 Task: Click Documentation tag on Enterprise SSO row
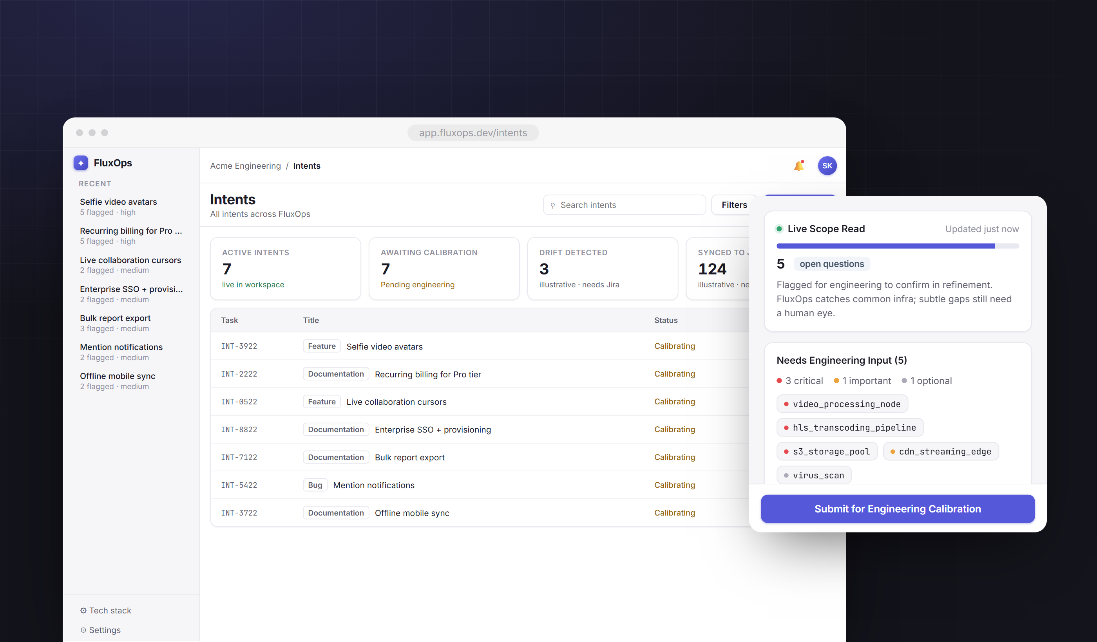[x=336, y=429]
